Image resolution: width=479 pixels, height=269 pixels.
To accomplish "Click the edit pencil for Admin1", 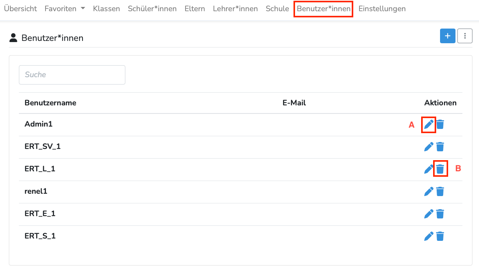I will coord(428,124).
